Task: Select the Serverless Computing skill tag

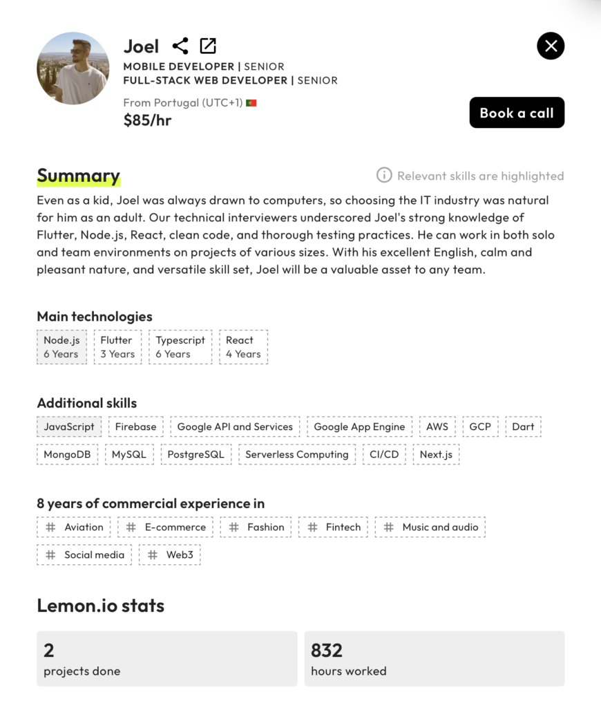Action: (x=297, y=454)
